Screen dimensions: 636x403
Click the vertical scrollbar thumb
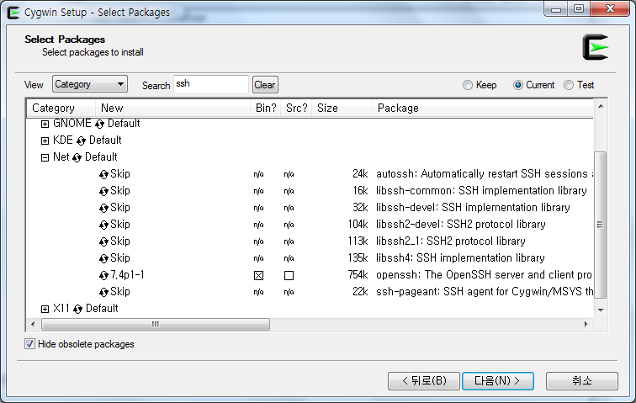tap(601, 225)
